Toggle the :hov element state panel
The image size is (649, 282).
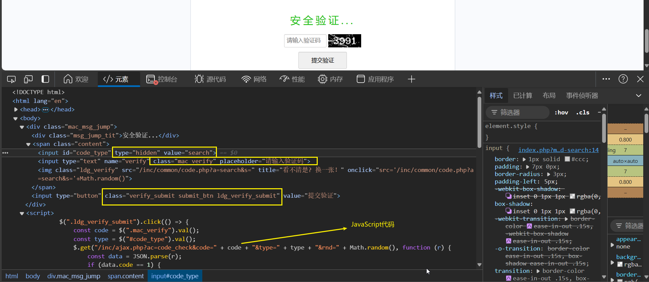(561, 112)
